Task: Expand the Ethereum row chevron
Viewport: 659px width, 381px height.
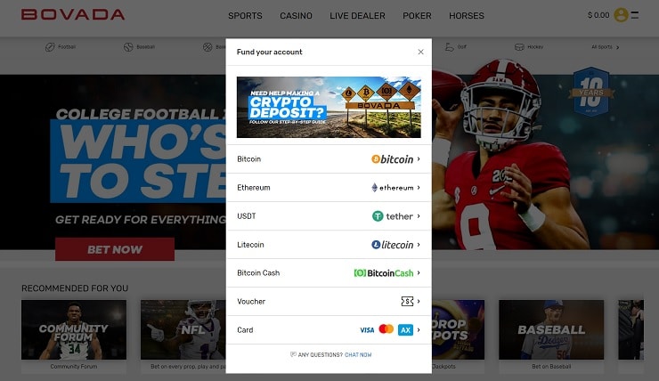Action: click(x=419, y=187)
